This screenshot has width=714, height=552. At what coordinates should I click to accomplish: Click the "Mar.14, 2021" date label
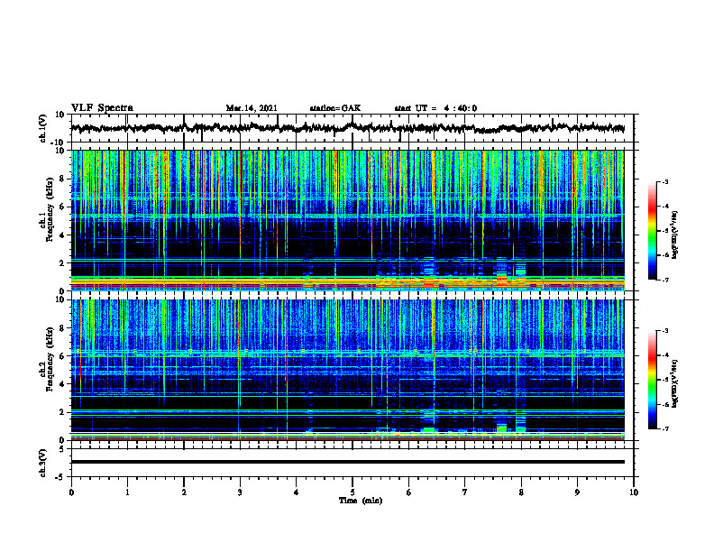point(252,108)
